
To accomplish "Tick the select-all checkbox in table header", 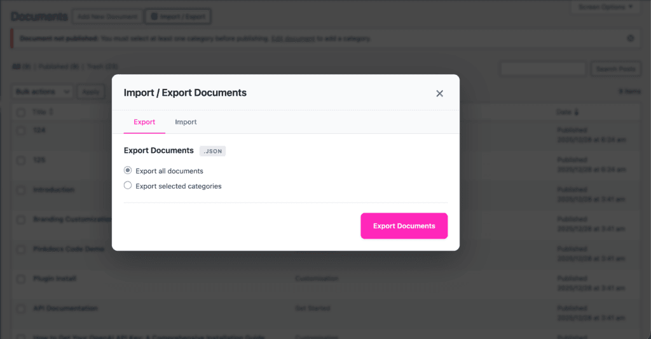I will click(x=21, y=112).
